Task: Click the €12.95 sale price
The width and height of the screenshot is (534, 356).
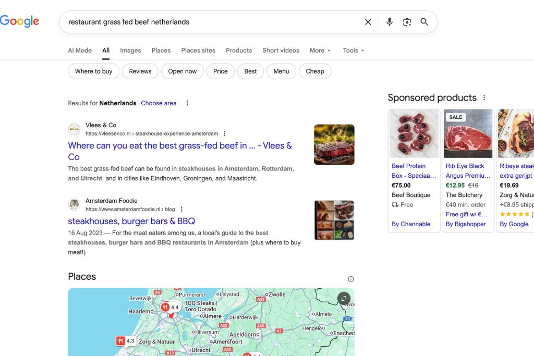Action: [455, 186]
